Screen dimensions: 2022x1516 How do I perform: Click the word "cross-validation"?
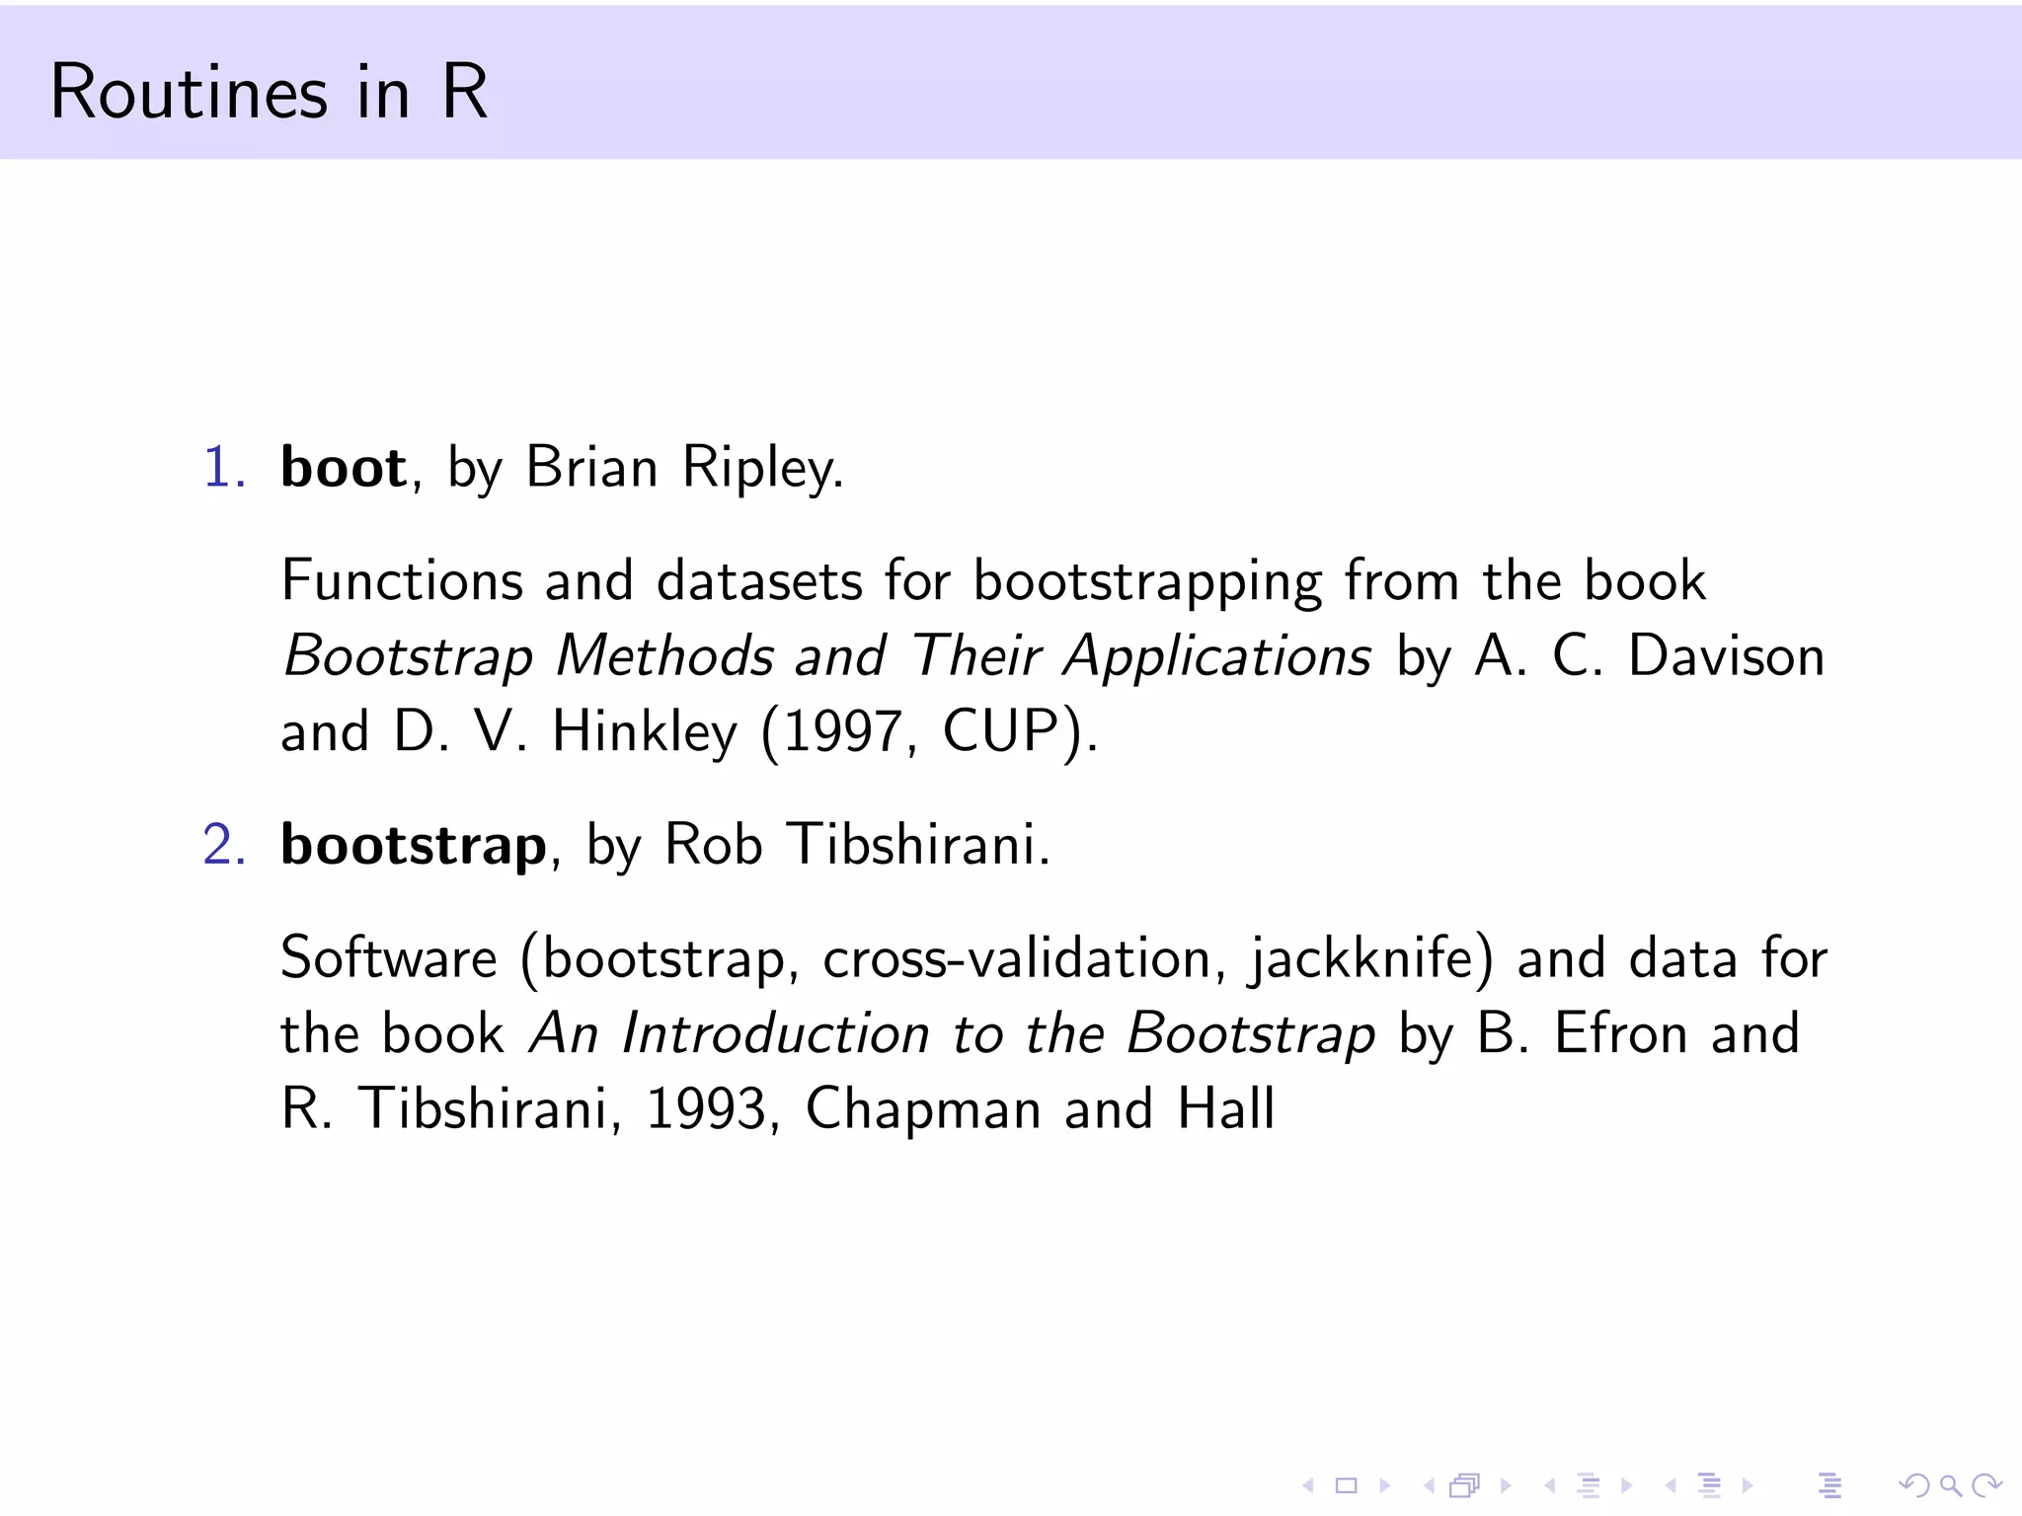click(x=1017, y=958)
